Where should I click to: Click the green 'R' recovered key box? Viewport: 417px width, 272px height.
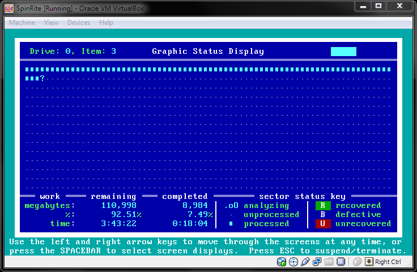(x=322, y=206)
